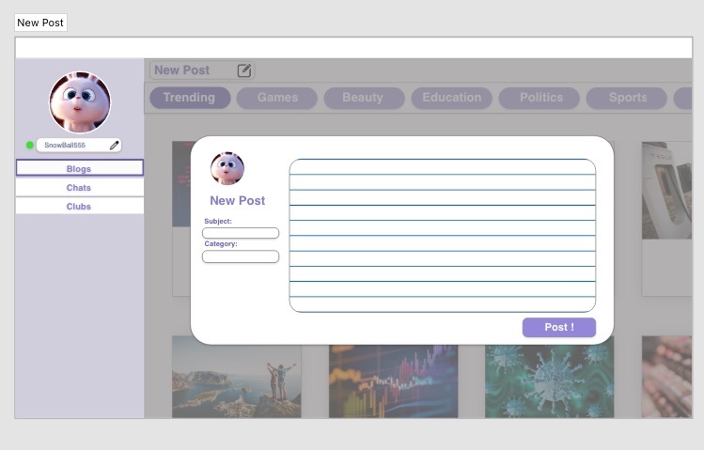
Task: Open the virus illustration post thumbnail
Action: tap(549, 381)
